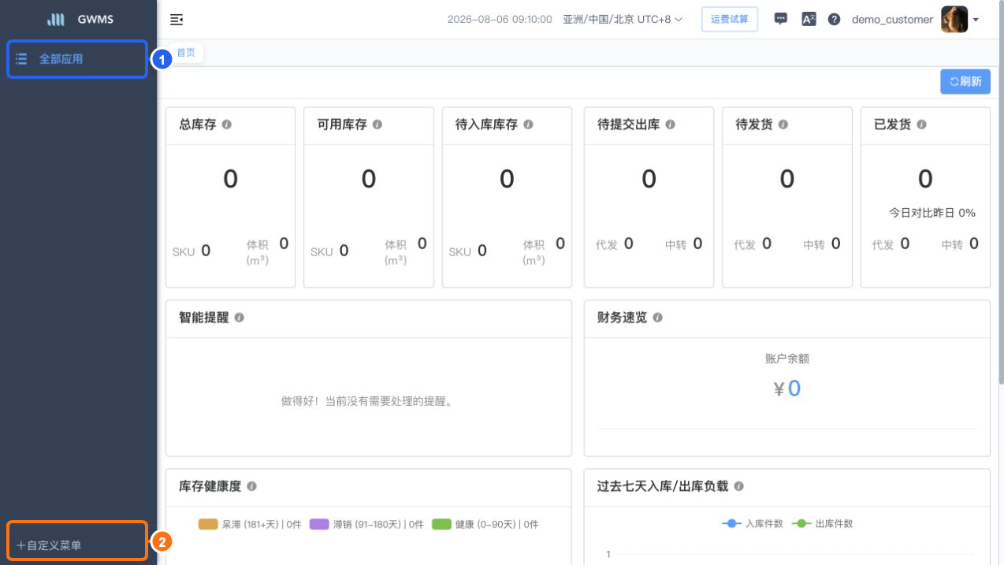The height and width of the screenshot is (565, 1004).
Task: Click the list icon beside 全部应用
Action: click(x=21, y=59)
